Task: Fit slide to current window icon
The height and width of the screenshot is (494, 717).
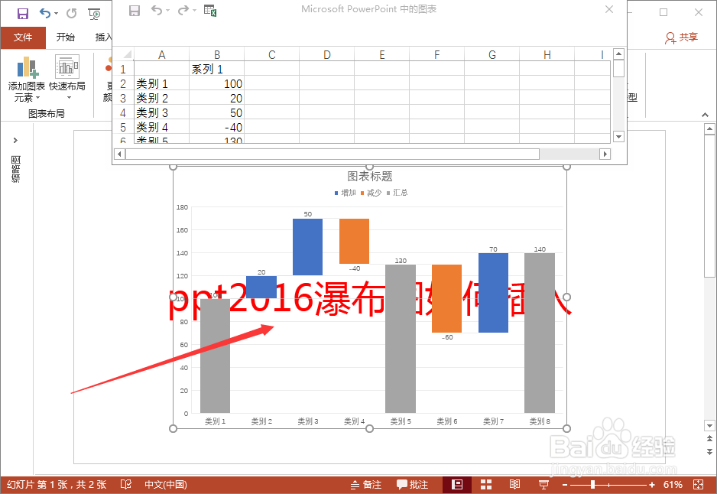Action: 698,484
